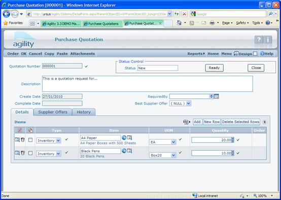The image size is (281, 200).
Task: Click the Refresh page icon
Action: [177, 14]
